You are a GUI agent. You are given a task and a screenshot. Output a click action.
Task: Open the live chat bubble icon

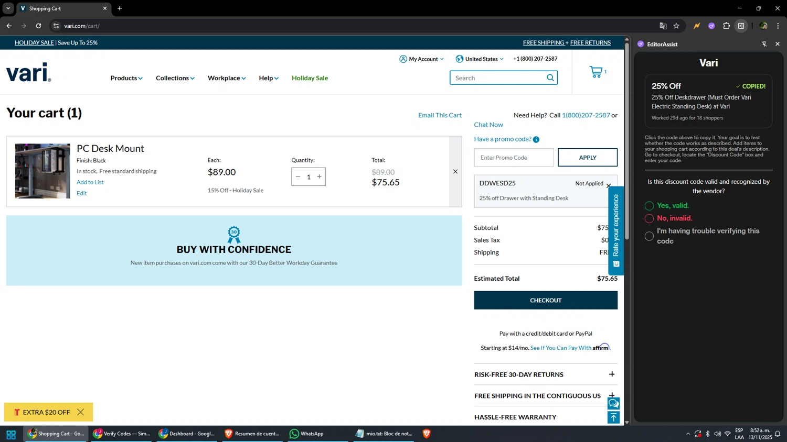(613, 403)
